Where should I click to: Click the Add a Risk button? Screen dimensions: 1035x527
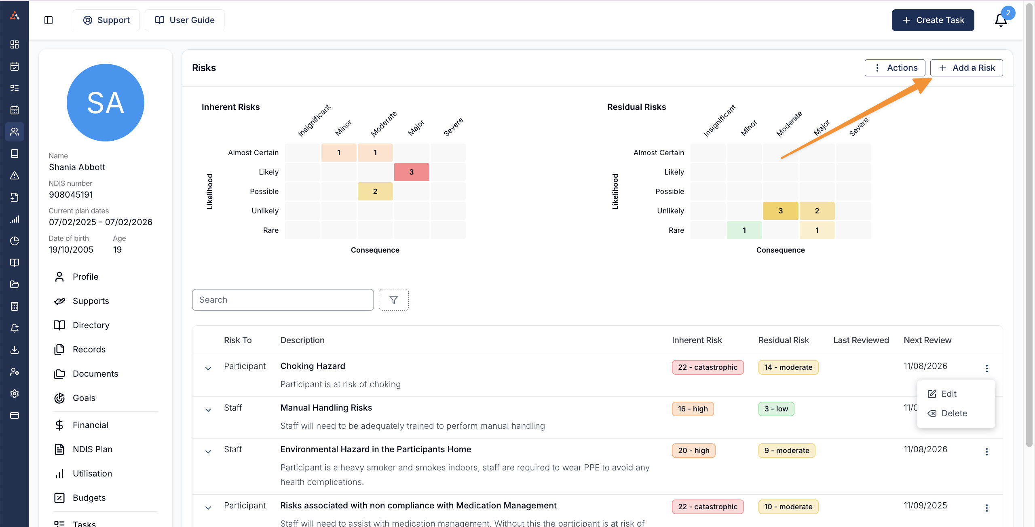(966, 68)
